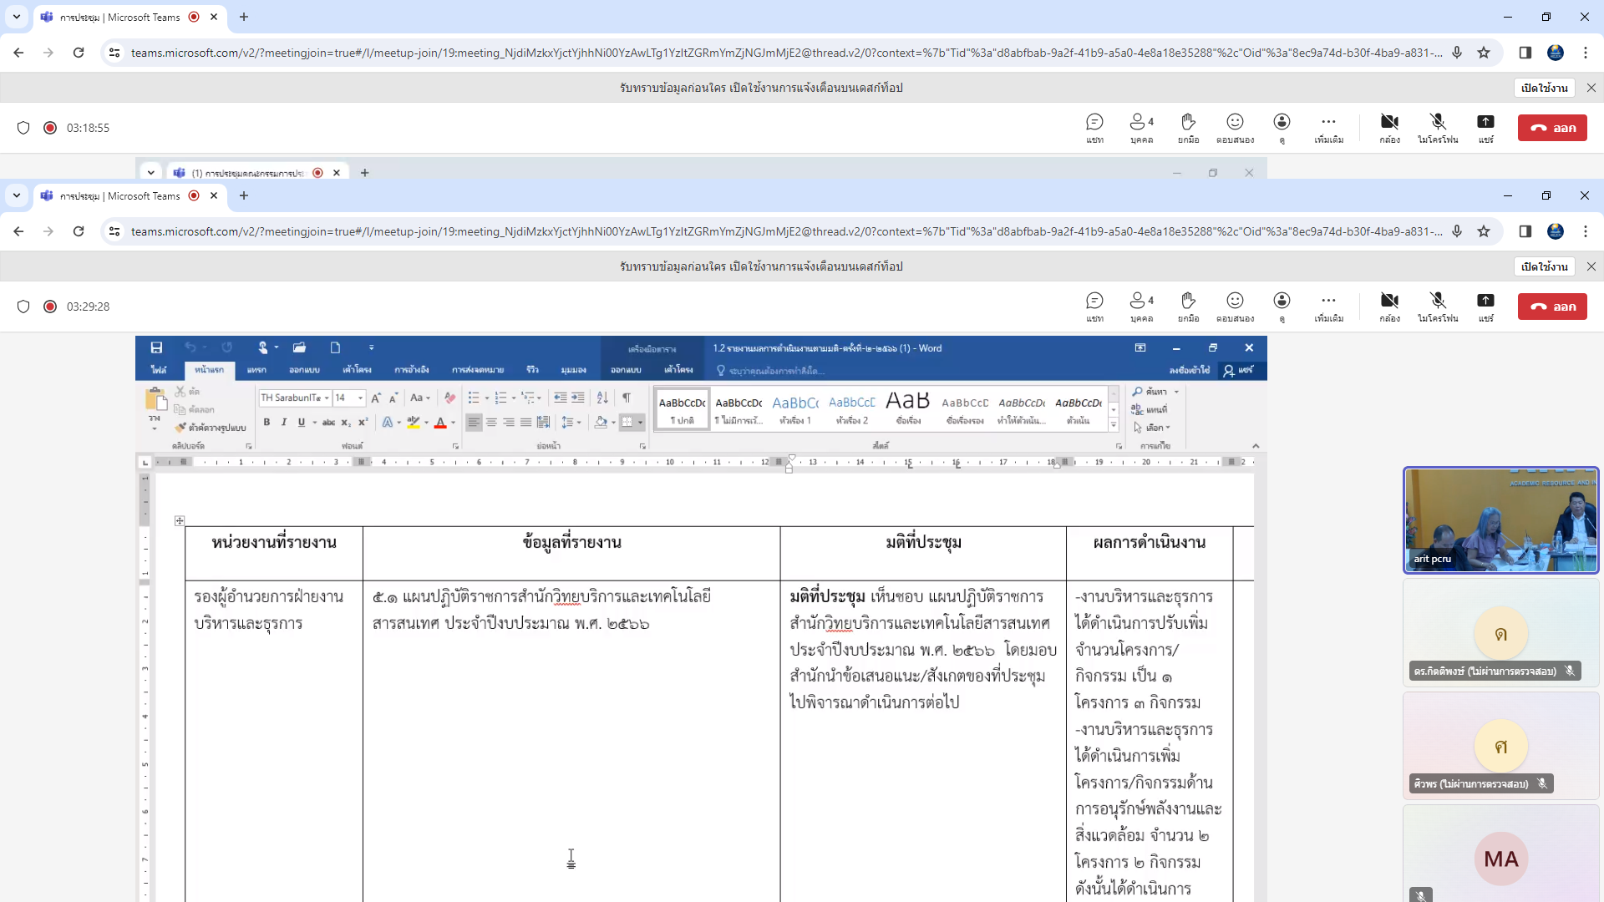The width and height of the screenshot is (1604, 902).
Task: Open the Select dropdown in Editing group
Action: click(1152, 428)
